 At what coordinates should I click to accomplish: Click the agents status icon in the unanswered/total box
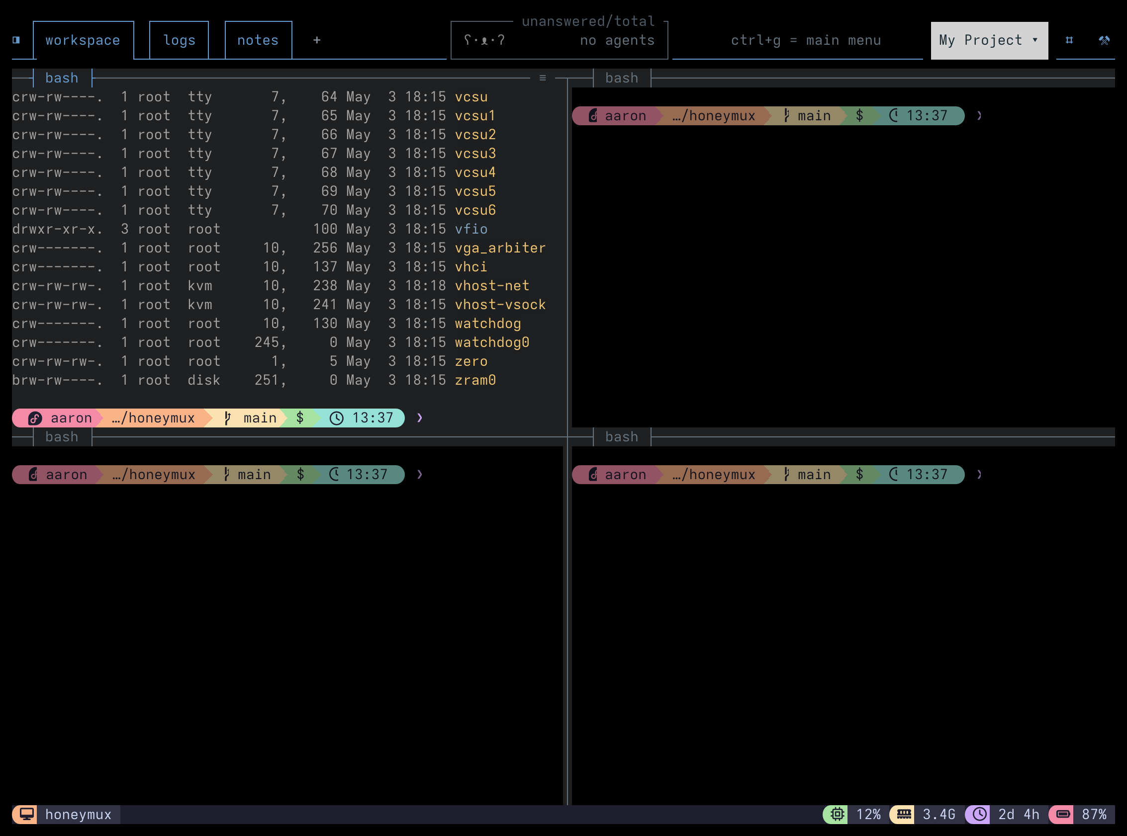[x=484, y=40]
